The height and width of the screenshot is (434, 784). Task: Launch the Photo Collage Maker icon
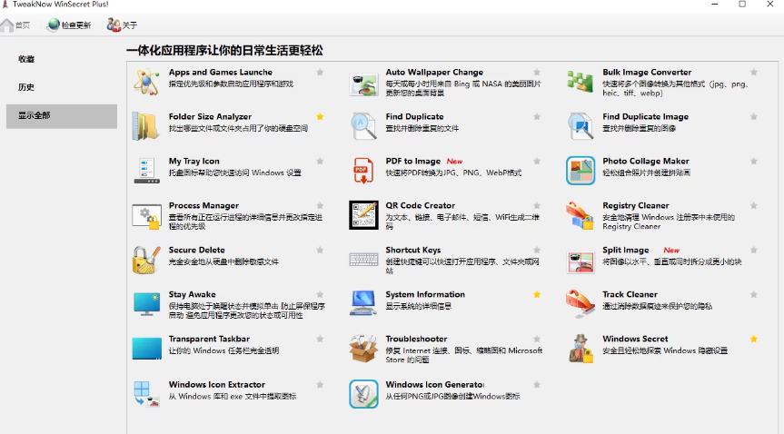click(x=581, y=171)
